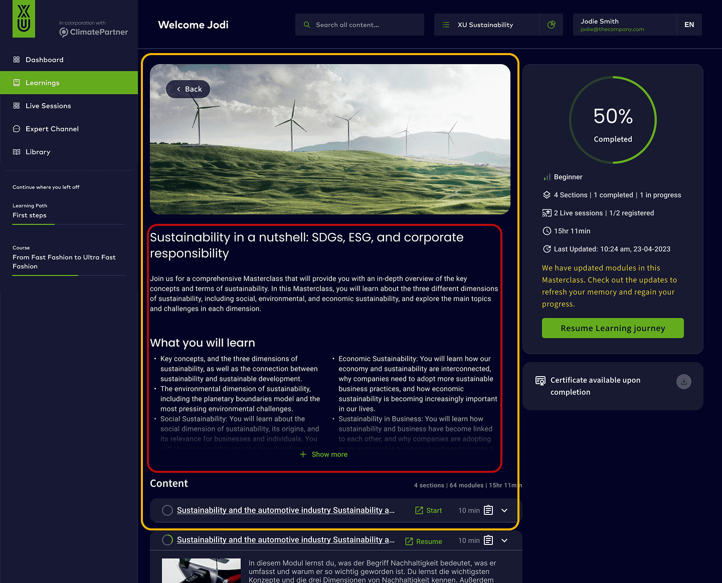Click the clock icon next to 15hr 11min
Screen dimensions: 722x583
coord(547,231)
